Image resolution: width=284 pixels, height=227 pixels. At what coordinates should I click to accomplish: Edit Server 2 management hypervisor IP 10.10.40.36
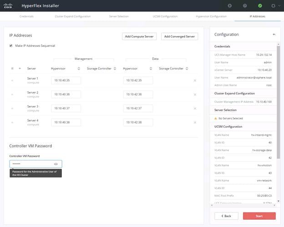pos(66,94)
